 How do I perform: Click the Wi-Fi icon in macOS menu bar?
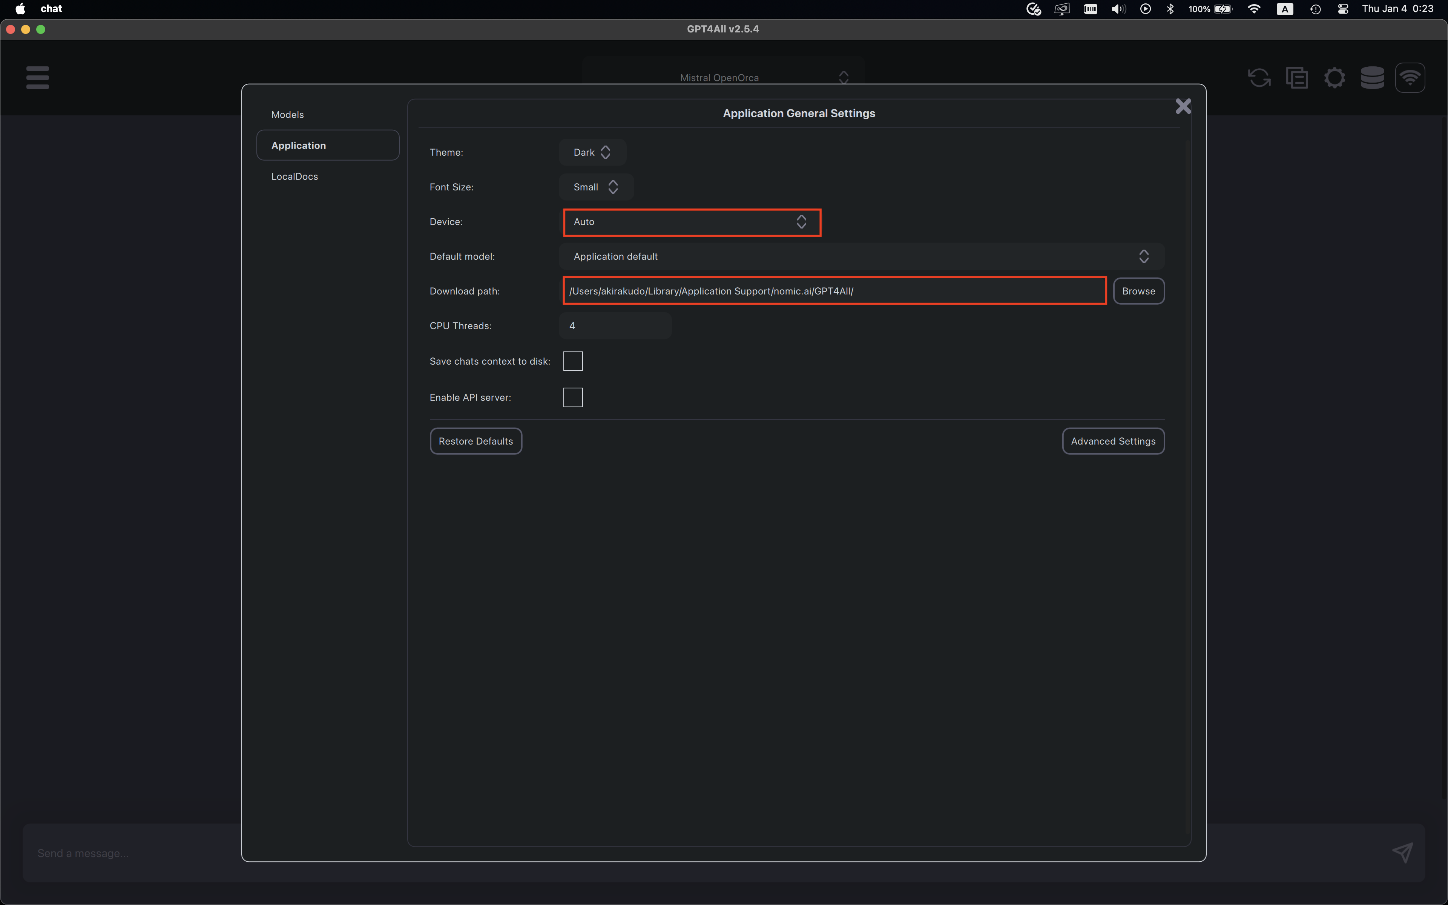point(1254,9)
